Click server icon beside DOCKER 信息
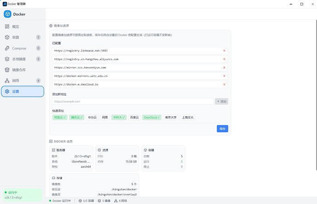 click(51, 142)
